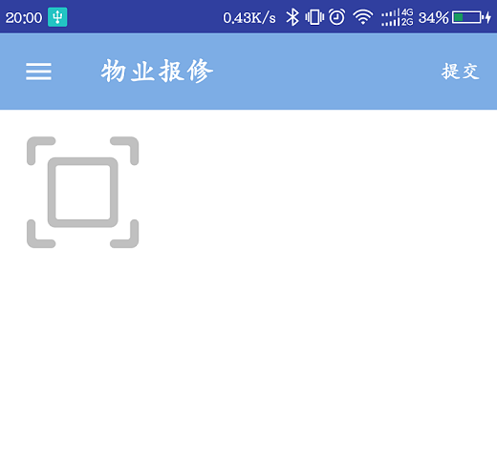Screen dimensions: 497x456
Task: Tap the Wi-Fi signal icon
Action: [x=363, y=17]
